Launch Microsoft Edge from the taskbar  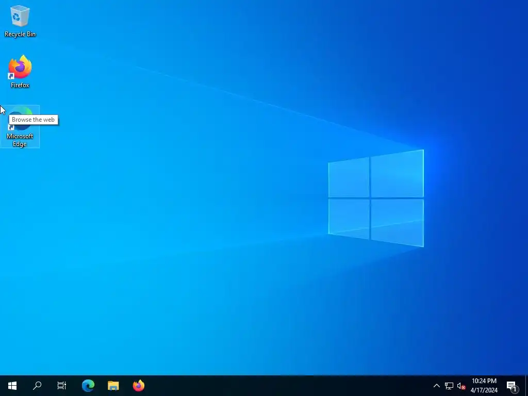pyautogui.click(x=88, y=386)
